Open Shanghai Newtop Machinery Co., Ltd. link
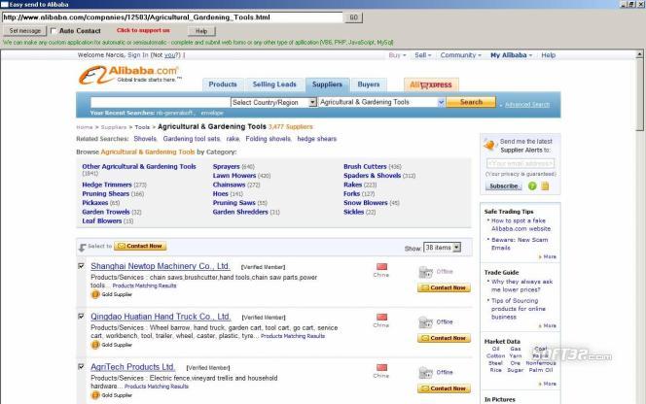Screen dimensions: 646x404 [161, 266]
